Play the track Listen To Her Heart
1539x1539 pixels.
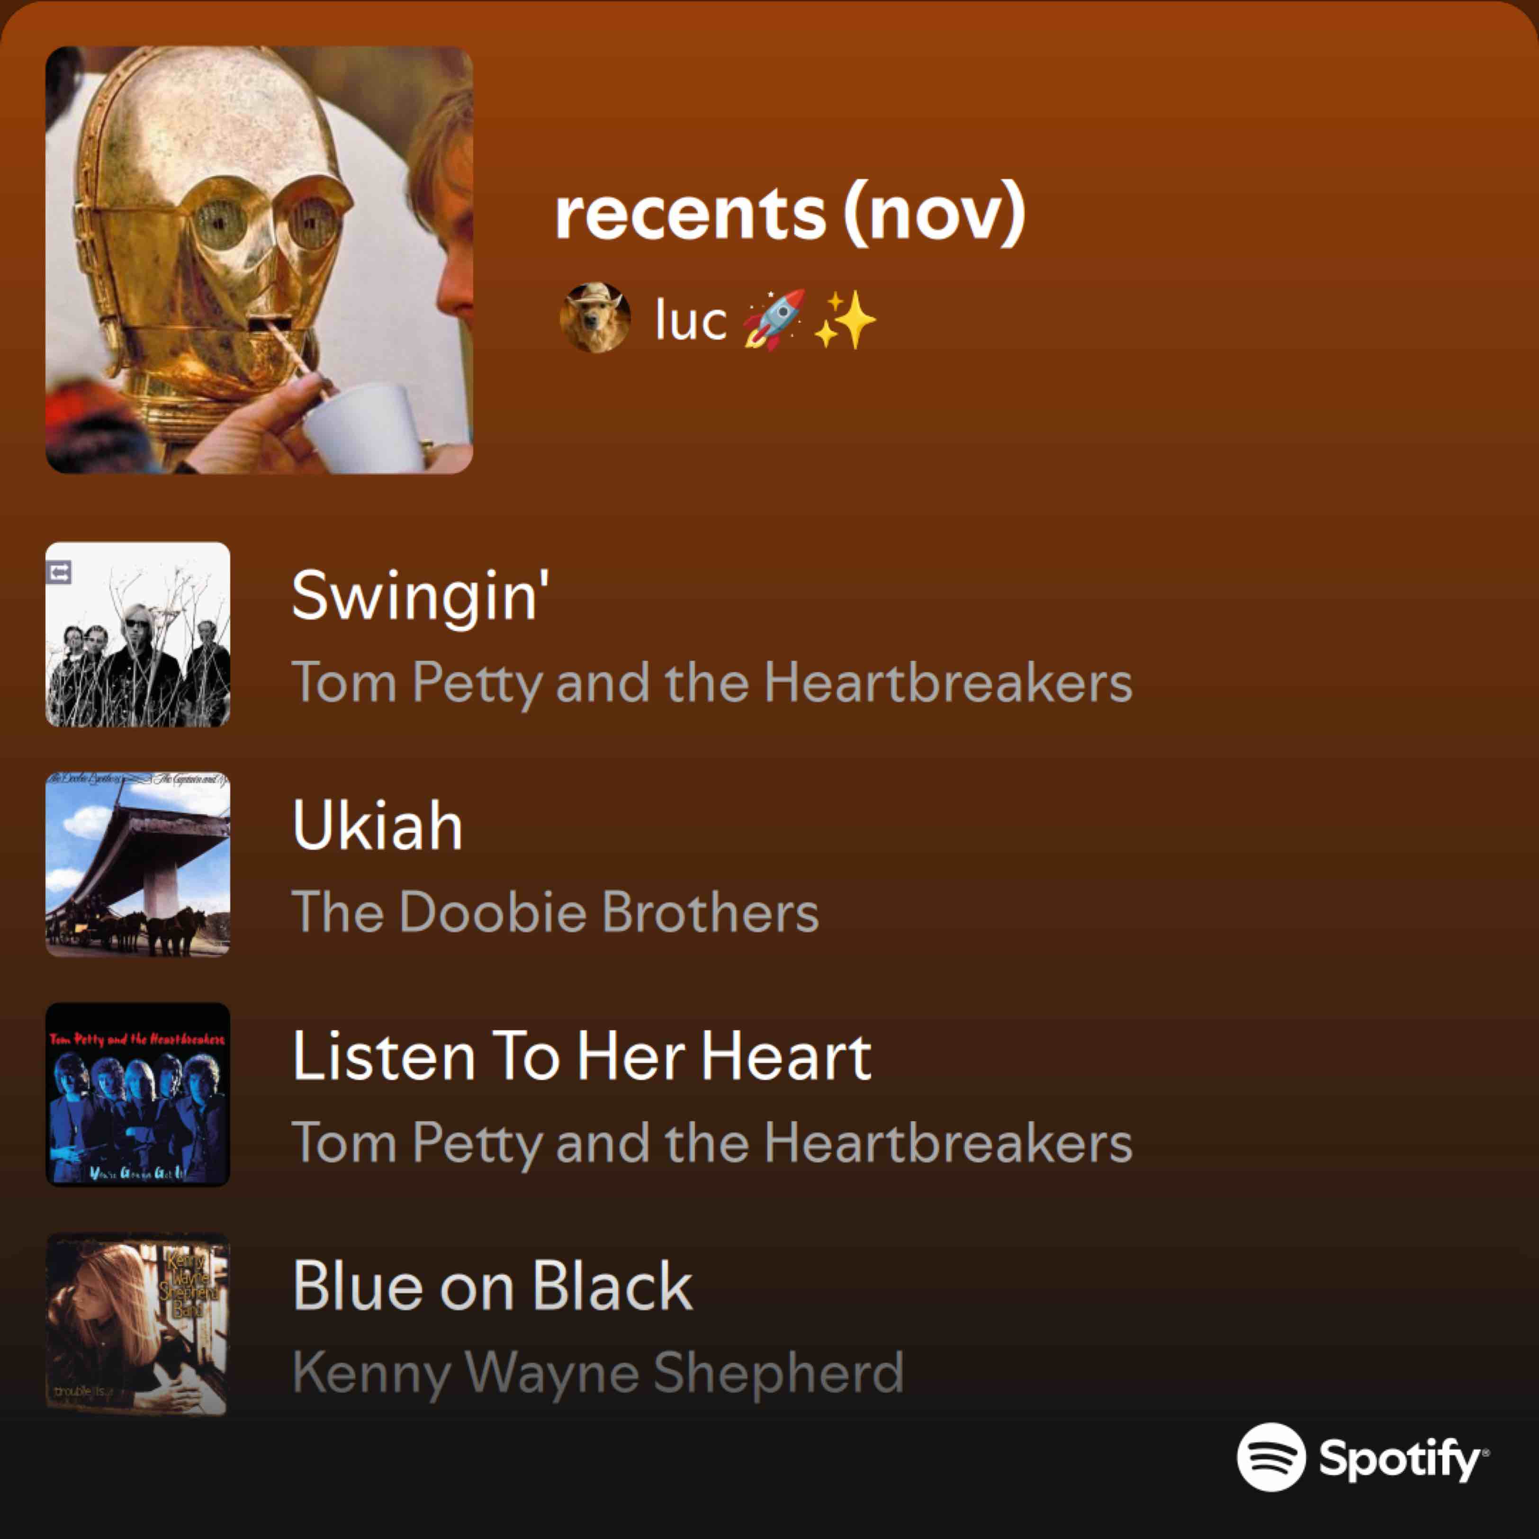coord(582,1055)
